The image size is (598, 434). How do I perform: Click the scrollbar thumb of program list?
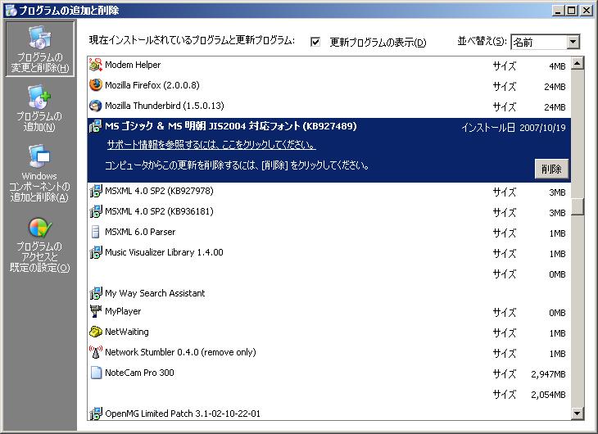click(x=578, y=206)
